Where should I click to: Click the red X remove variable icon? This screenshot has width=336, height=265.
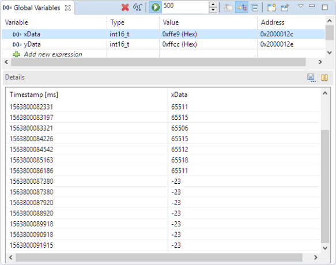tap(125, 7)
